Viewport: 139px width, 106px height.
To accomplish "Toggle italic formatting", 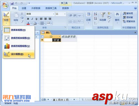I will [32, 19].
